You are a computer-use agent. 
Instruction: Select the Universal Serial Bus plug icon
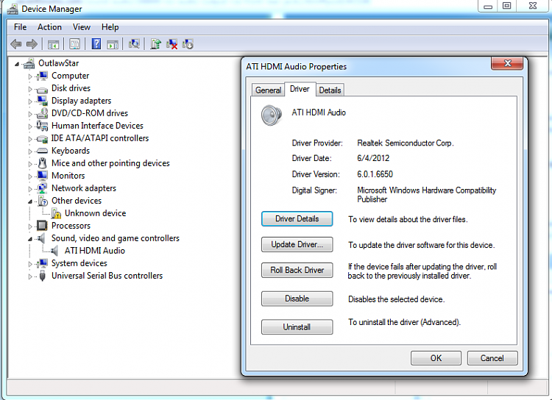(43, 276)
